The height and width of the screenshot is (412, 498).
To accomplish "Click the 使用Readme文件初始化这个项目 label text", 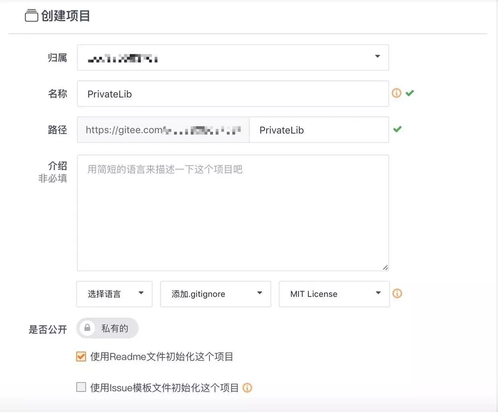I will 161,357.
